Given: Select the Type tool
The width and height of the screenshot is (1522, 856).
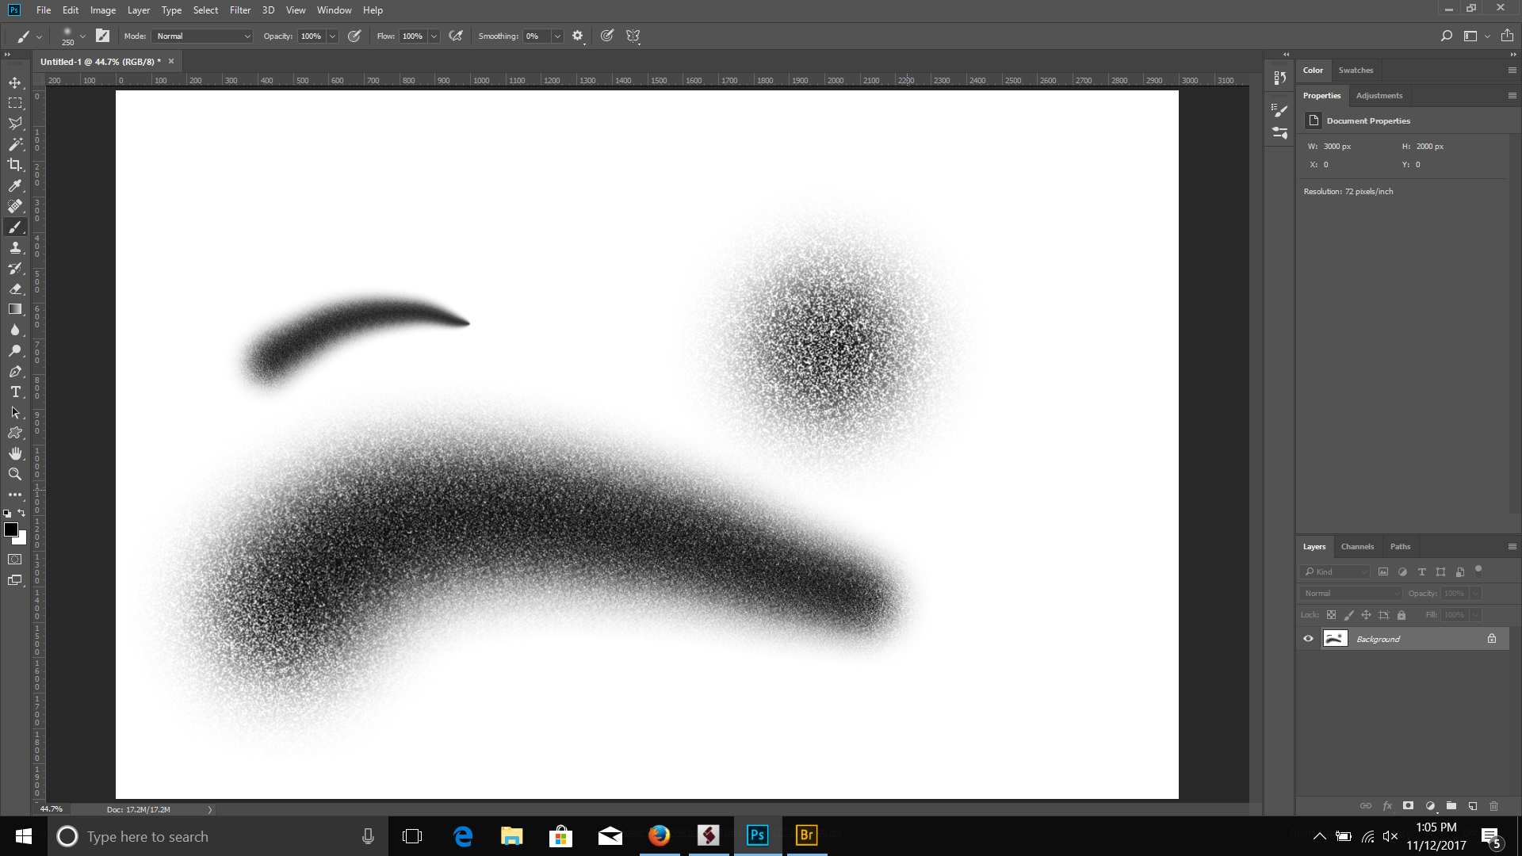Looking at the screenshot, I should coord(16,392).
